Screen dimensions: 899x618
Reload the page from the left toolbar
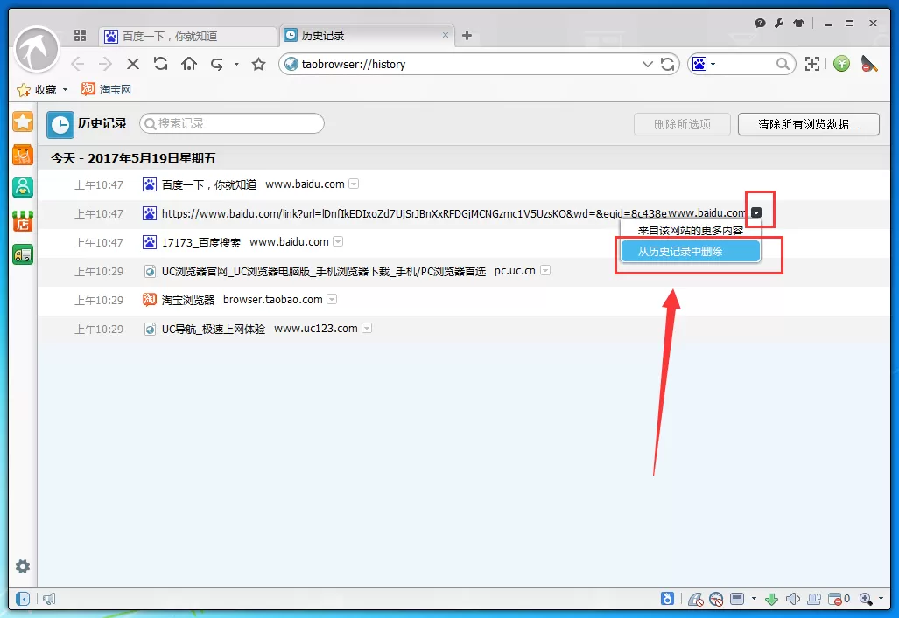coord(160,64)
